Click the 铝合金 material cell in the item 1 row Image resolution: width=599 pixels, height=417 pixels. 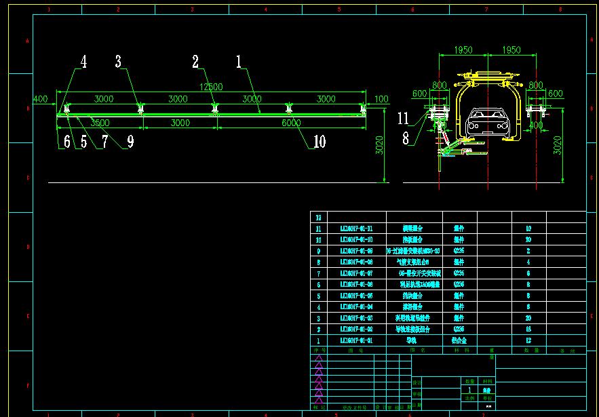tap(459, 340)
